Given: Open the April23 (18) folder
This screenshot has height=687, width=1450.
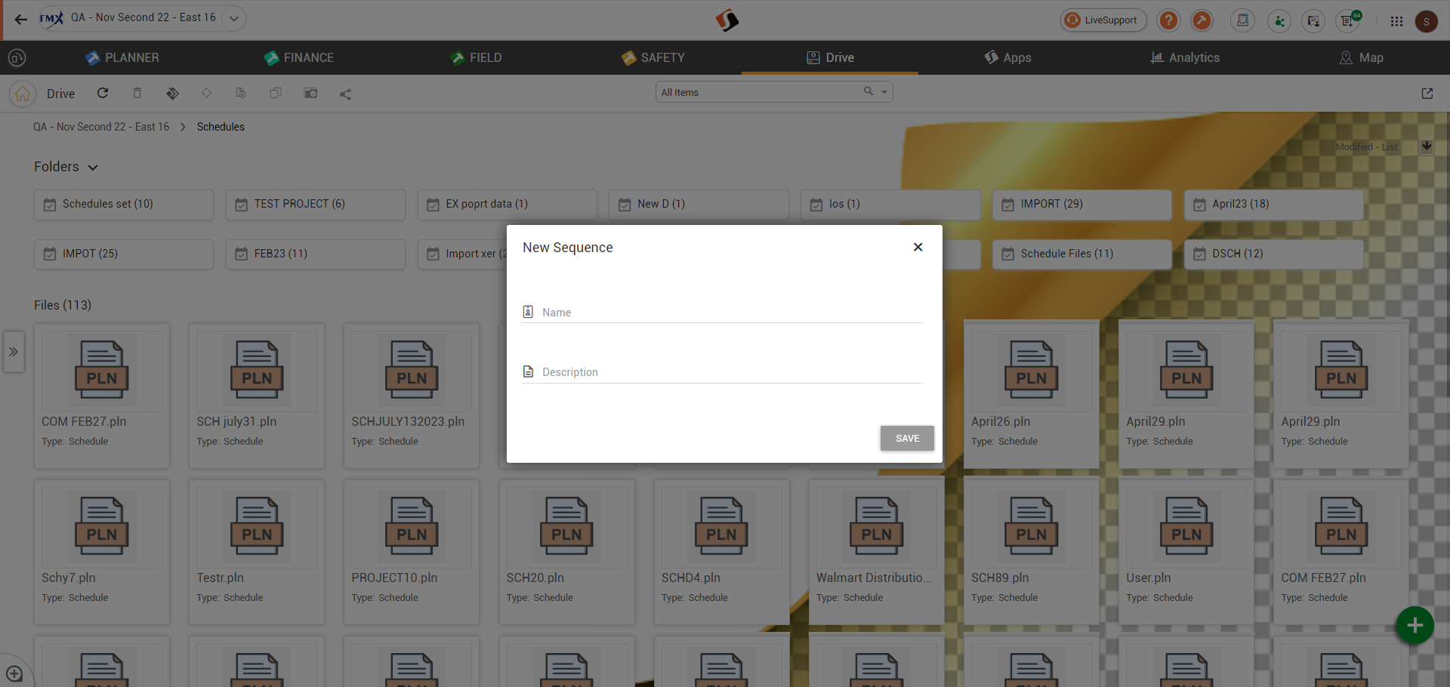Looking at the screenshot, I should [x=1274, y=205].
